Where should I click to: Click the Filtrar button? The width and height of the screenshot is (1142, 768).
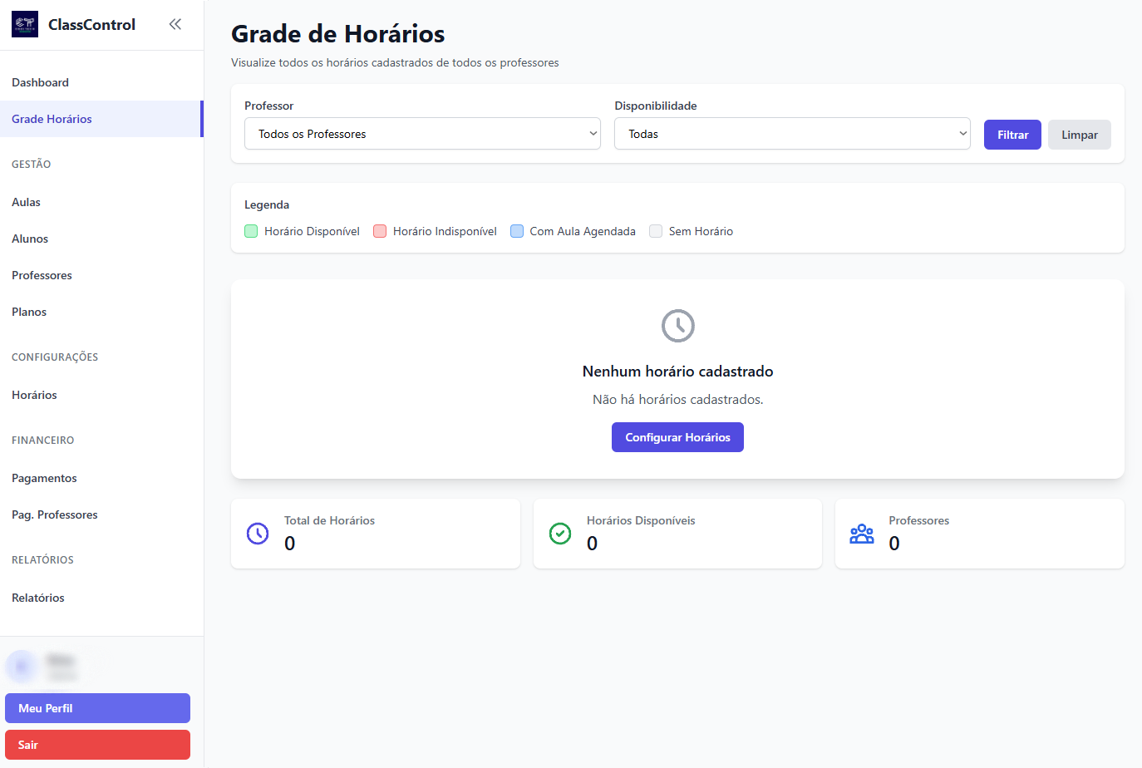[1012, 133]
